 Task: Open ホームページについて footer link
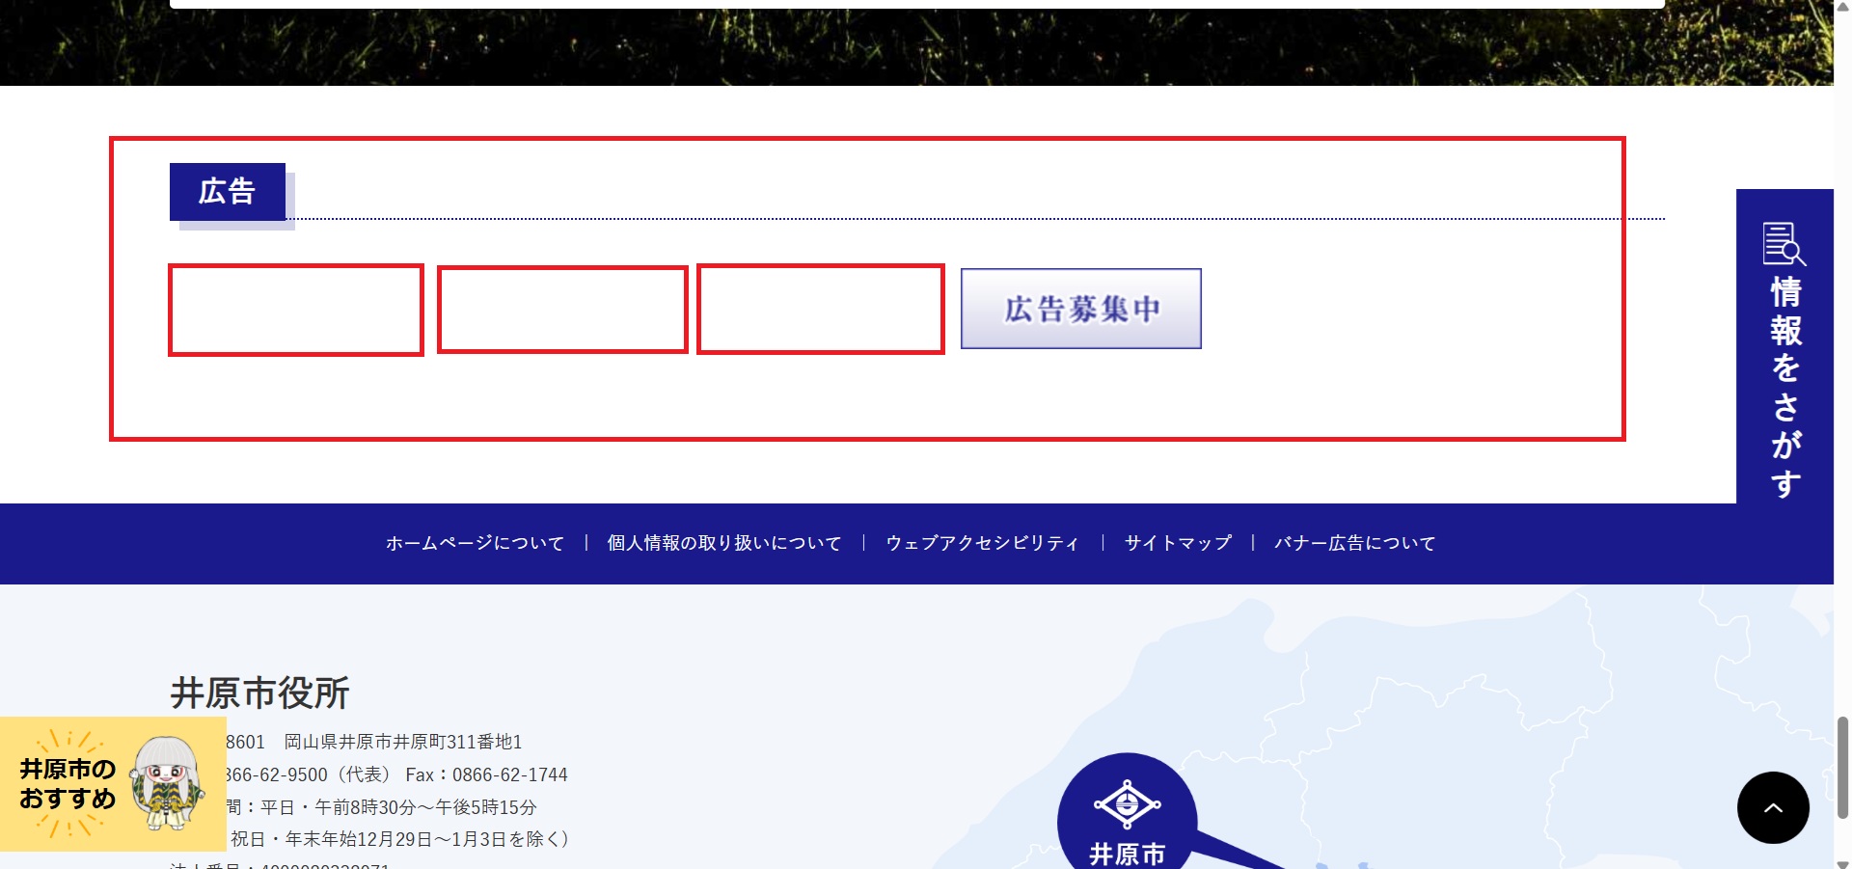click(x=475, y=543)
